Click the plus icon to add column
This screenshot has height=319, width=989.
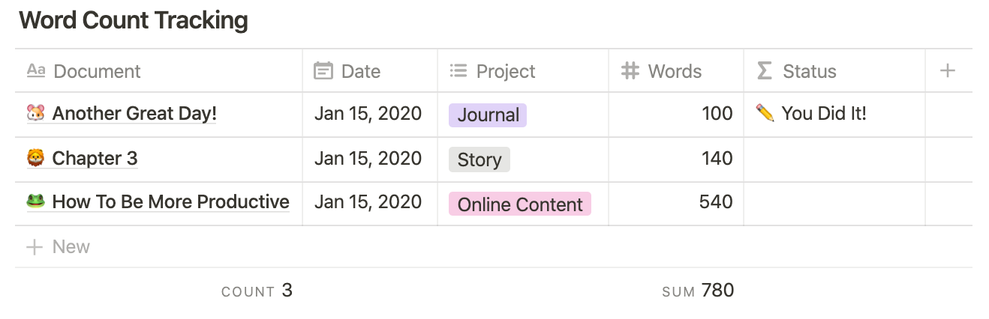(948, 71)
